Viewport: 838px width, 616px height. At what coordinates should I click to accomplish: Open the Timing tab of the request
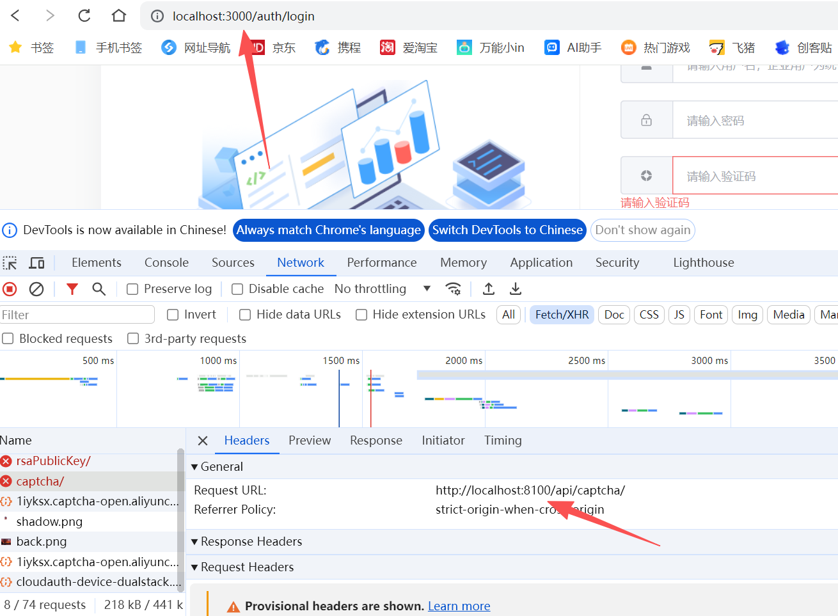(503, 441)
